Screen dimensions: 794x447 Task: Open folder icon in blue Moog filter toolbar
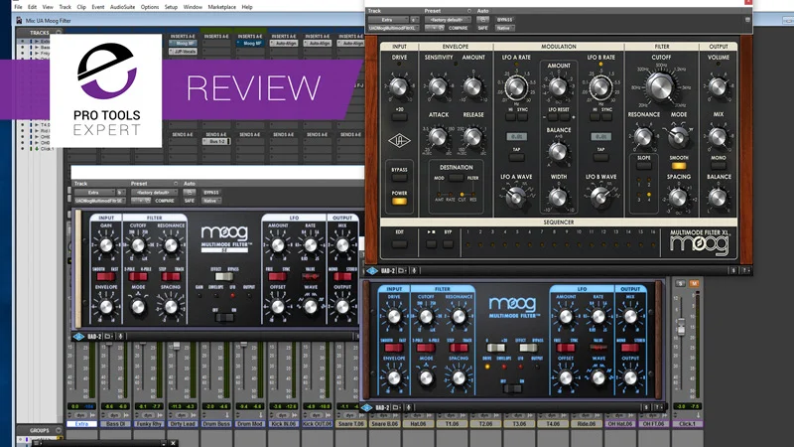pos(397,407)
